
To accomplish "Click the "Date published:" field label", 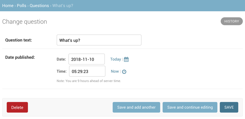I will pos(20,57).
